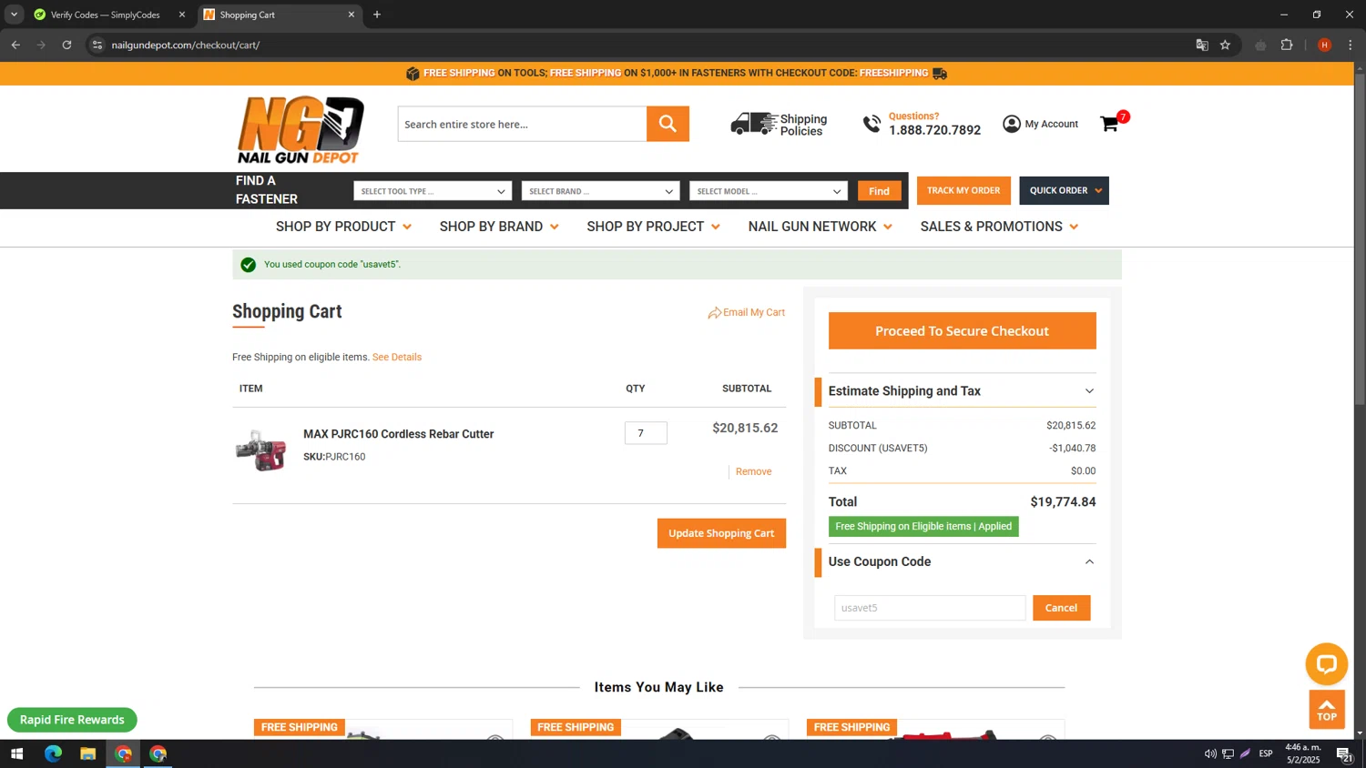Click the discount amount -$1,040.78

(x=1072, y=449)
